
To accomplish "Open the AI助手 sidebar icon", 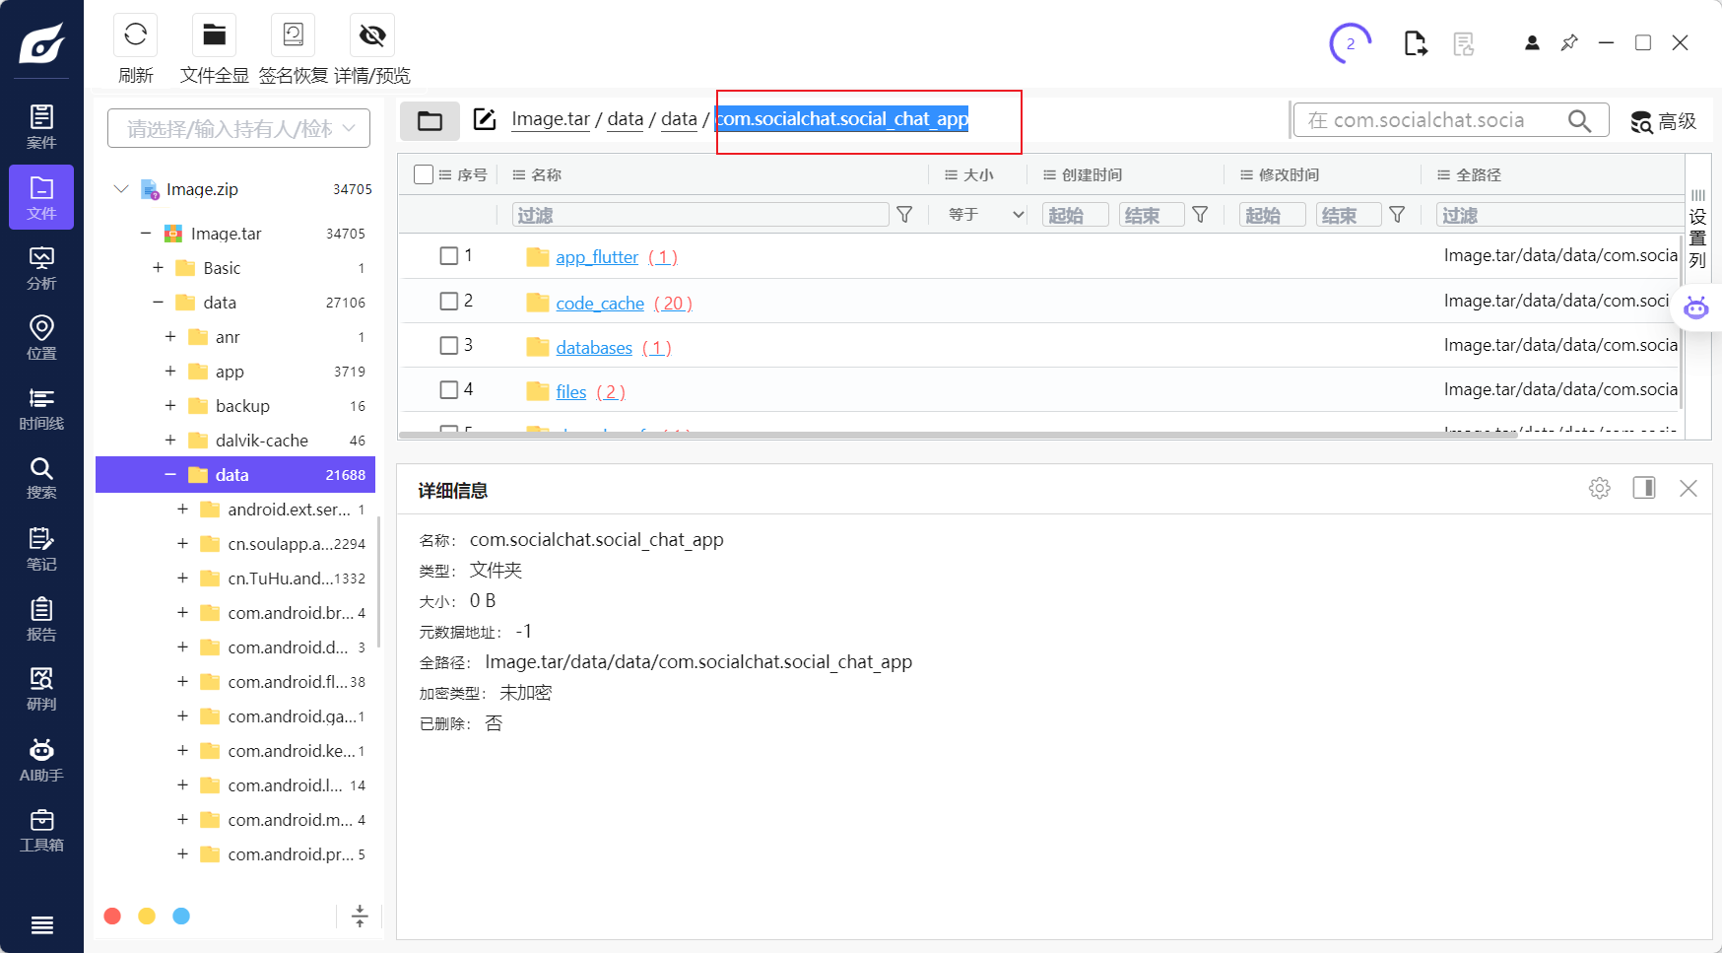I will pyautogui.click(x=41, y=760).
